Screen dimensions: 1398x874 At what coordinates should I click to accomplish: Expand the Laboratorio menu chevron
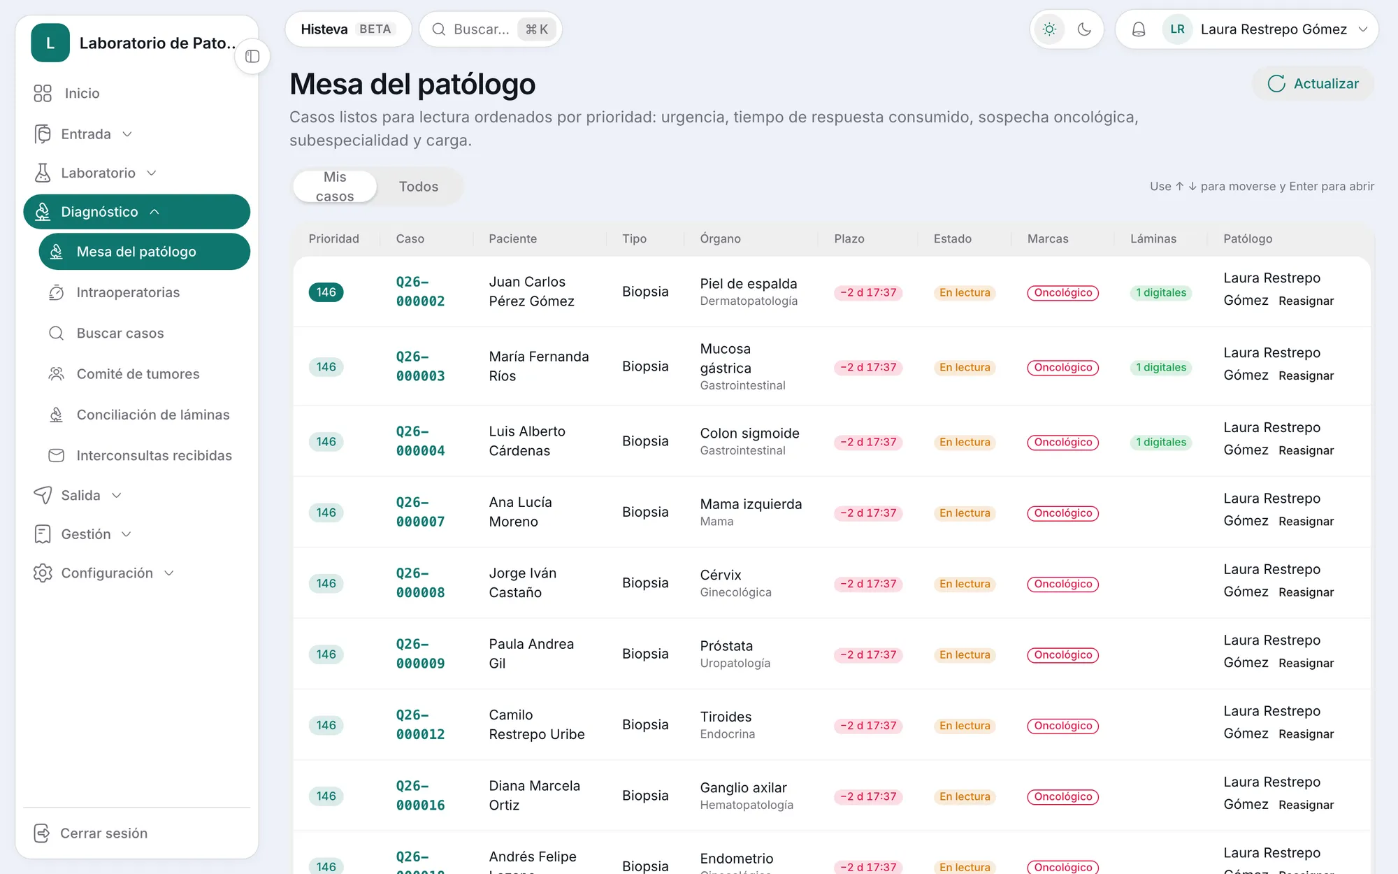click(x=152, y=173)
